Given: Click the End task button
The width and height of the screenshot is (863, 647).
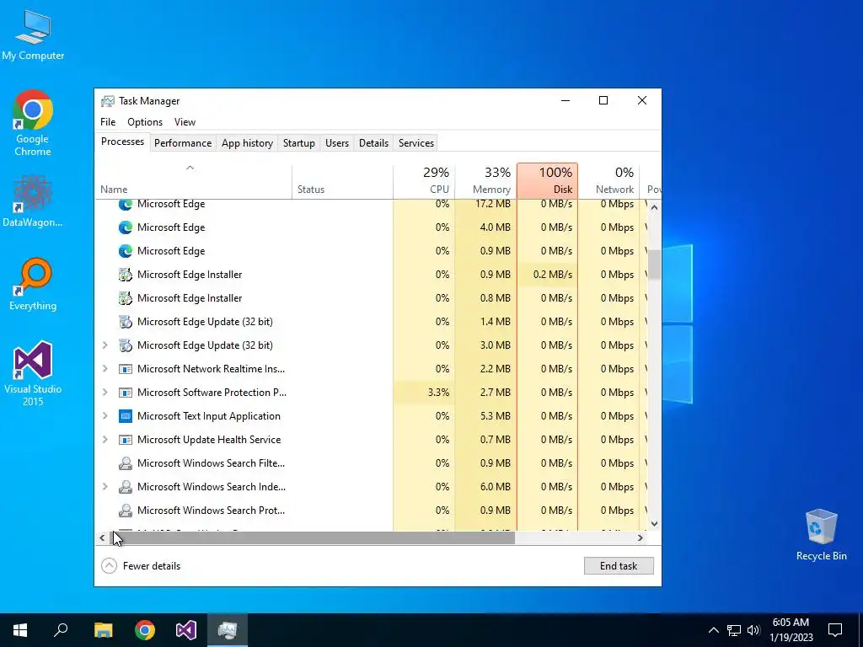Looking at the screenshot, I should click(x=619, y=566).
